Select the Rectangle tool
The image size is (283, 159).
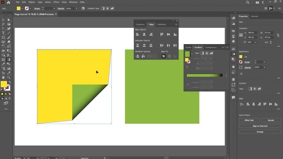click(x=4, y=38)
